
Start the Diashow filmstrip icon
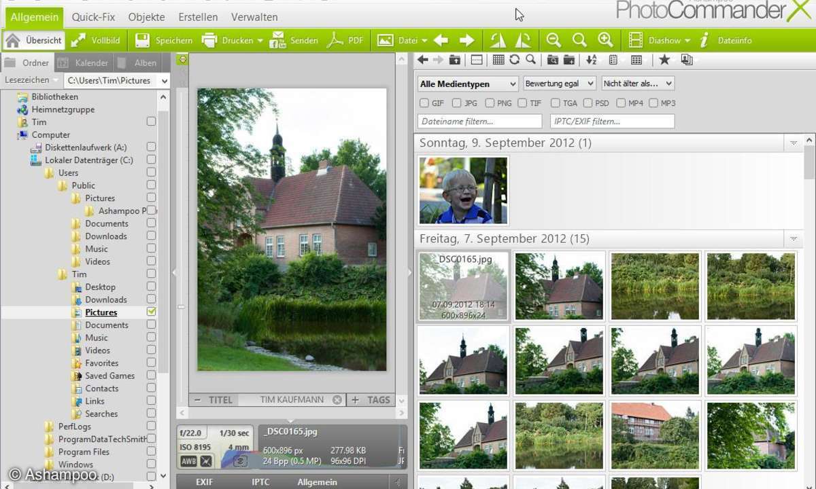point(636,41)
